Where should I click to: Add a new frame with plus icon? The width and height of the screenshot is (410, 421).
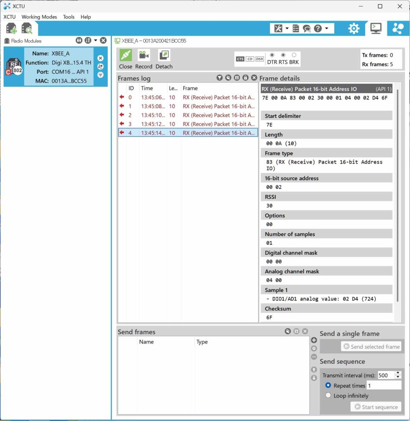coord(314,340)
